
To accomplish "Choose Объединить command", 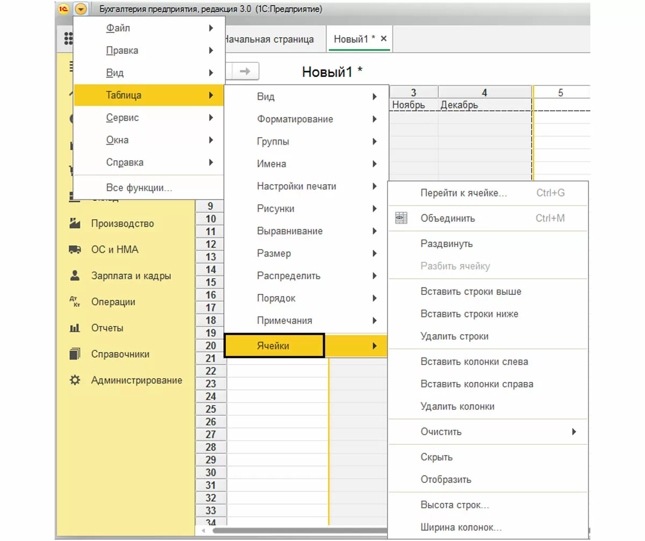I will pos(489,219).
